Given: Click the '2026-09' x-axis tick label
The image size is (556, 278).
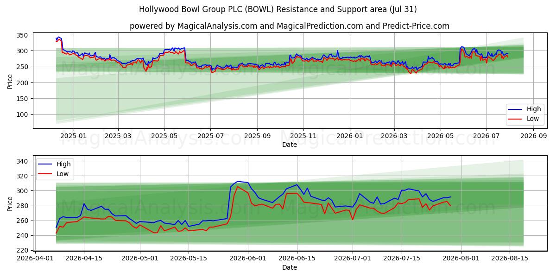Looking at the screenshot, I should point(533,136).
